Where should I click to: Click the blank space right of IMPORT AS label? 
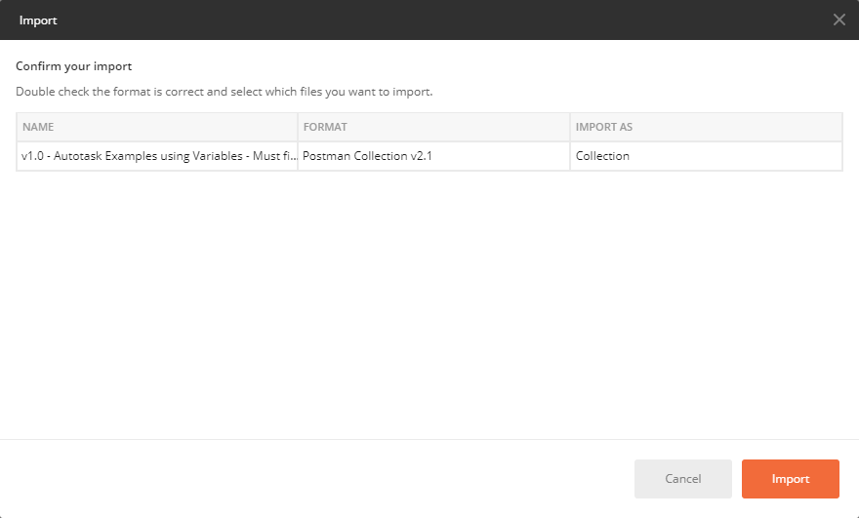coord(742,127)
